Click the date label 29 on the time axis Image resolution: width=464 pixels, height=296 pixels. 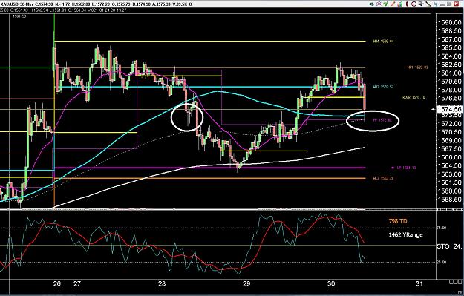[x=246, y=283]
